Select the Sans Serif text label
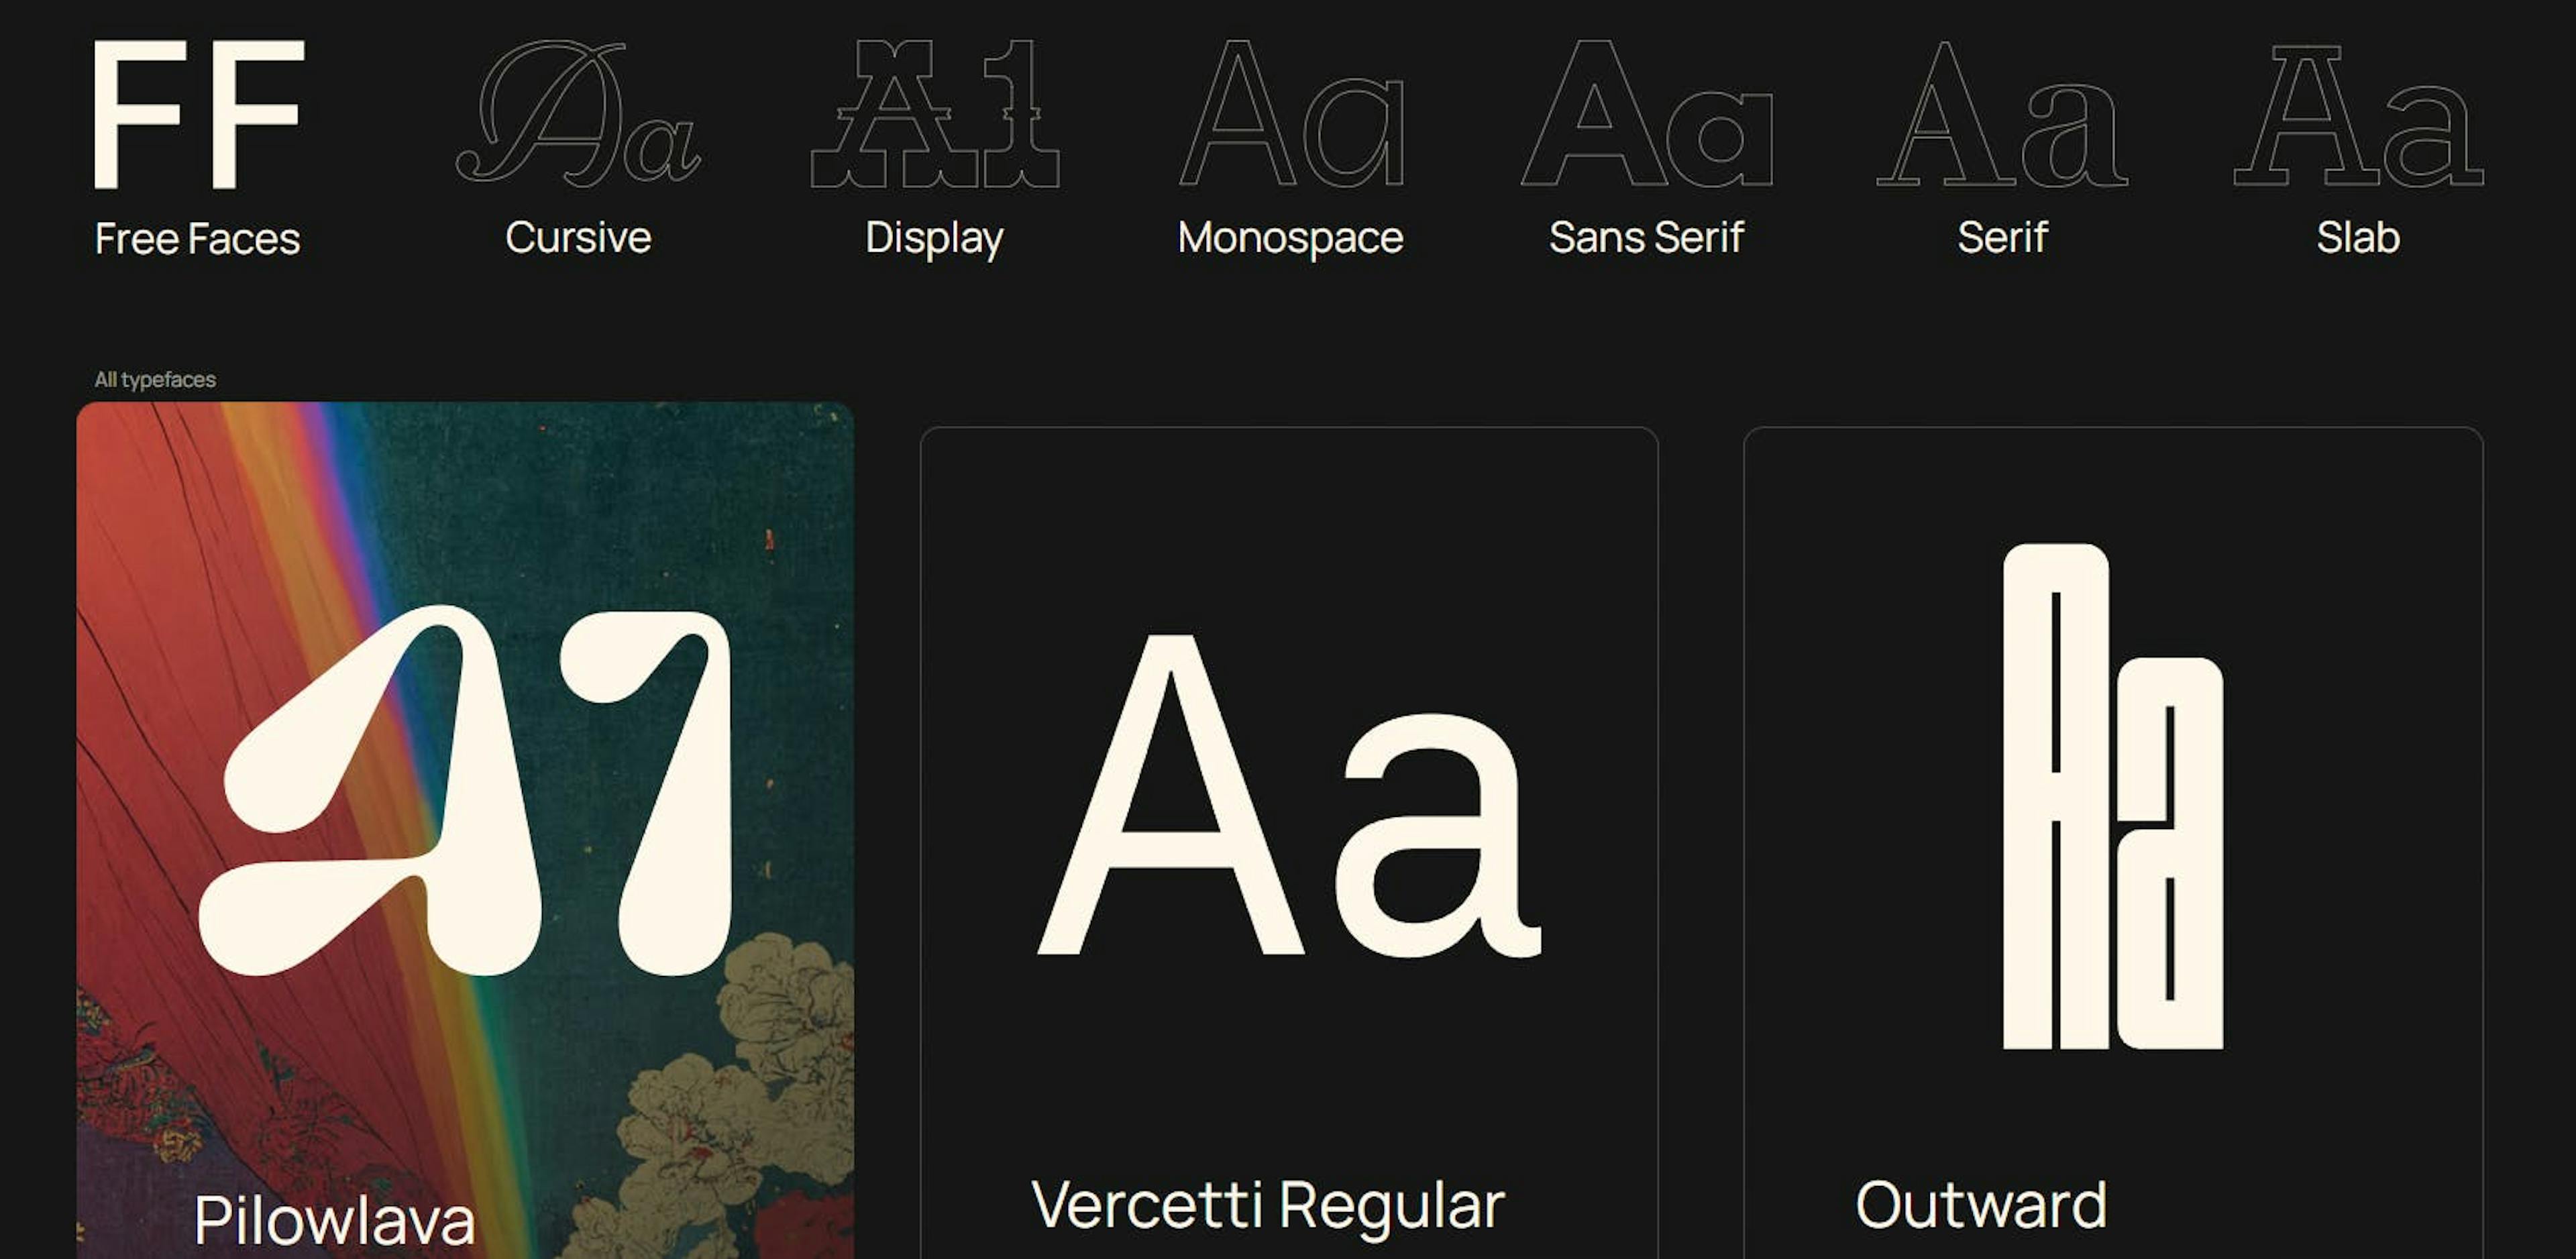Screen dimensions: 2576x1259 tap(1647, 238)
